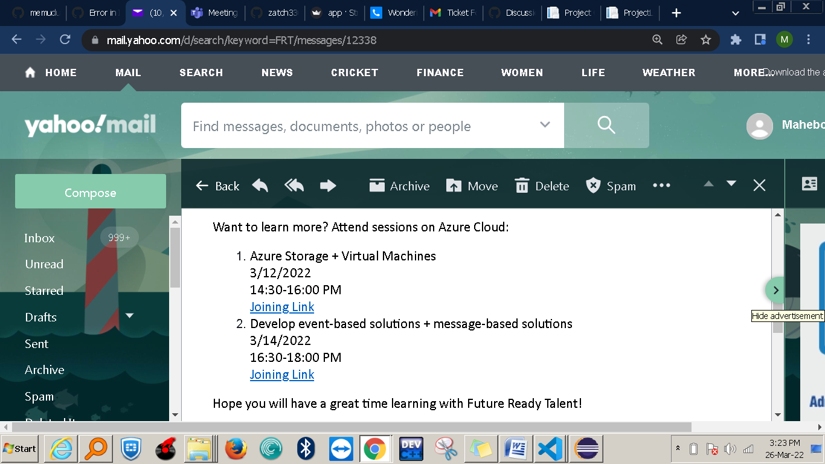Open the Spam folder in sidebar
Screen dimensions: 825x464
[x=39, y=397]
